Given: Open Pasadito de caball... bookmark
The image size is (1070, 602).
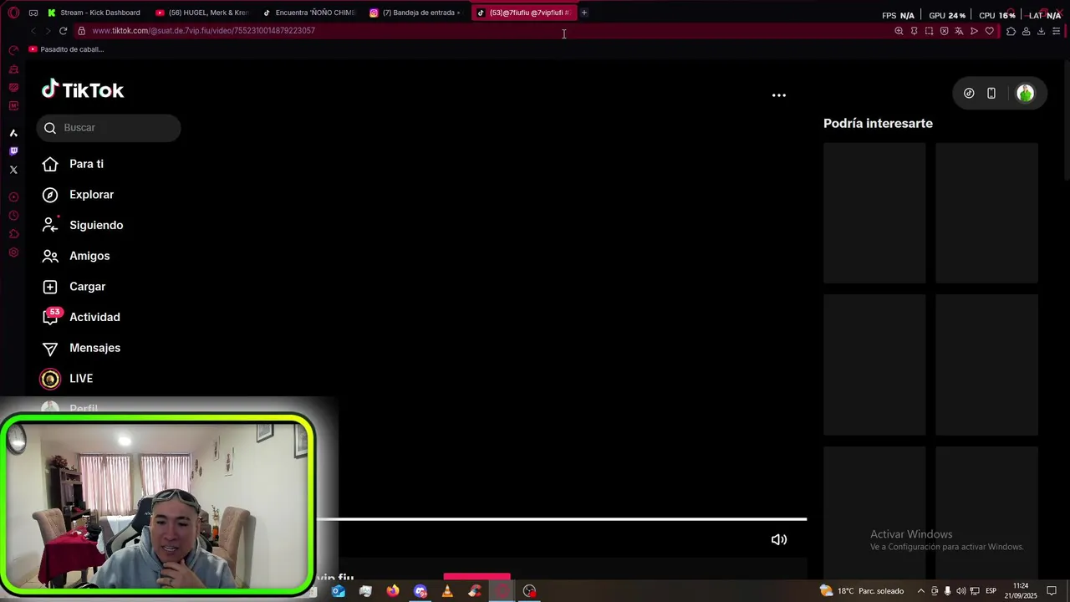Looking at the screenshot, I should (66, 49).
